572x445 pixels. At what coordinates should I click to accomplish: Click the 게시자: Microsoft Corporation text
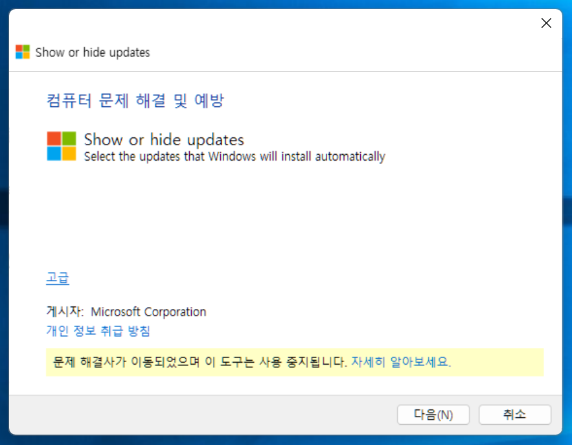126,312
